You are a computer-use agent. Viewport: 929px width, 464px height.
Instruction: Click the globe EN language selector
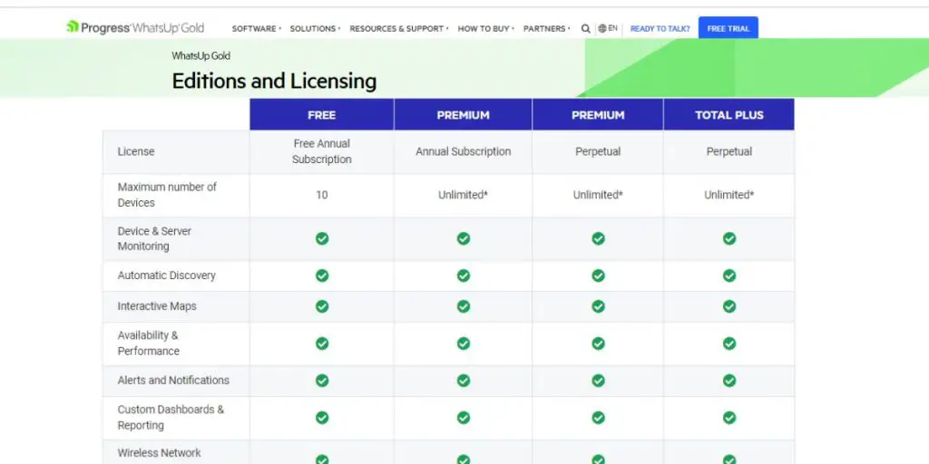pos(608,28)
